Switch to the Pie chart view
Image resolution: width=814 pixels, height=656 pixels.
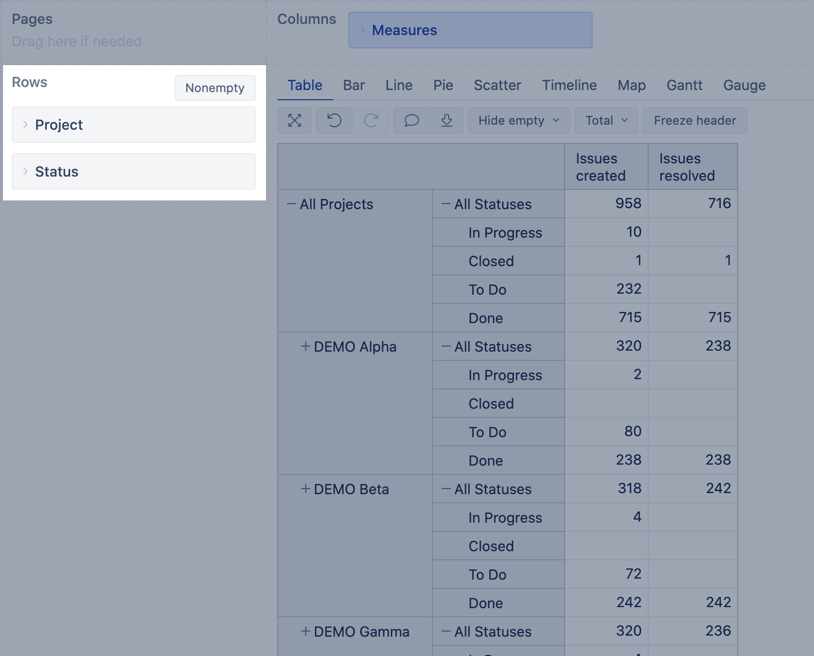[443, 85]
